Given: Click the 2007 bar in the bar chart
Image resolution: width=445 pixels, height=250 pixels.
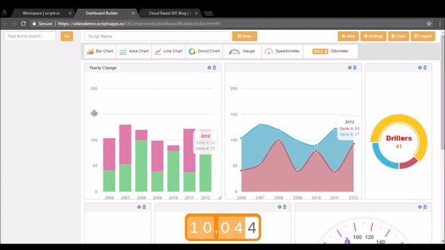Looking at the screenshot, I should (x=125, y=158).
